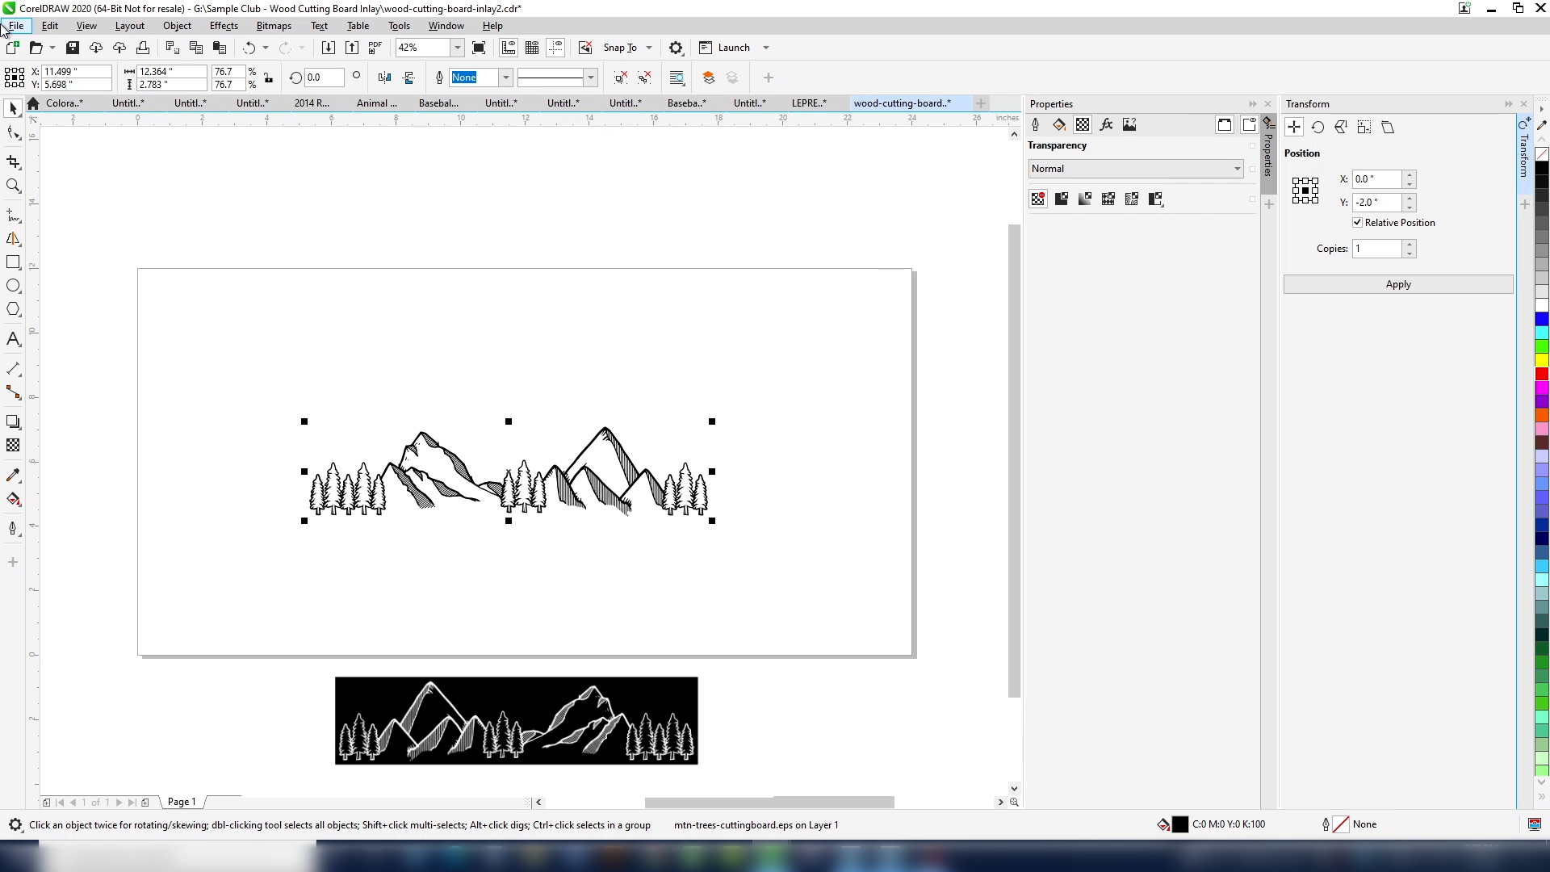
Task: Show Outline properties in Properties docker
Action: (x=1036, y=124)
